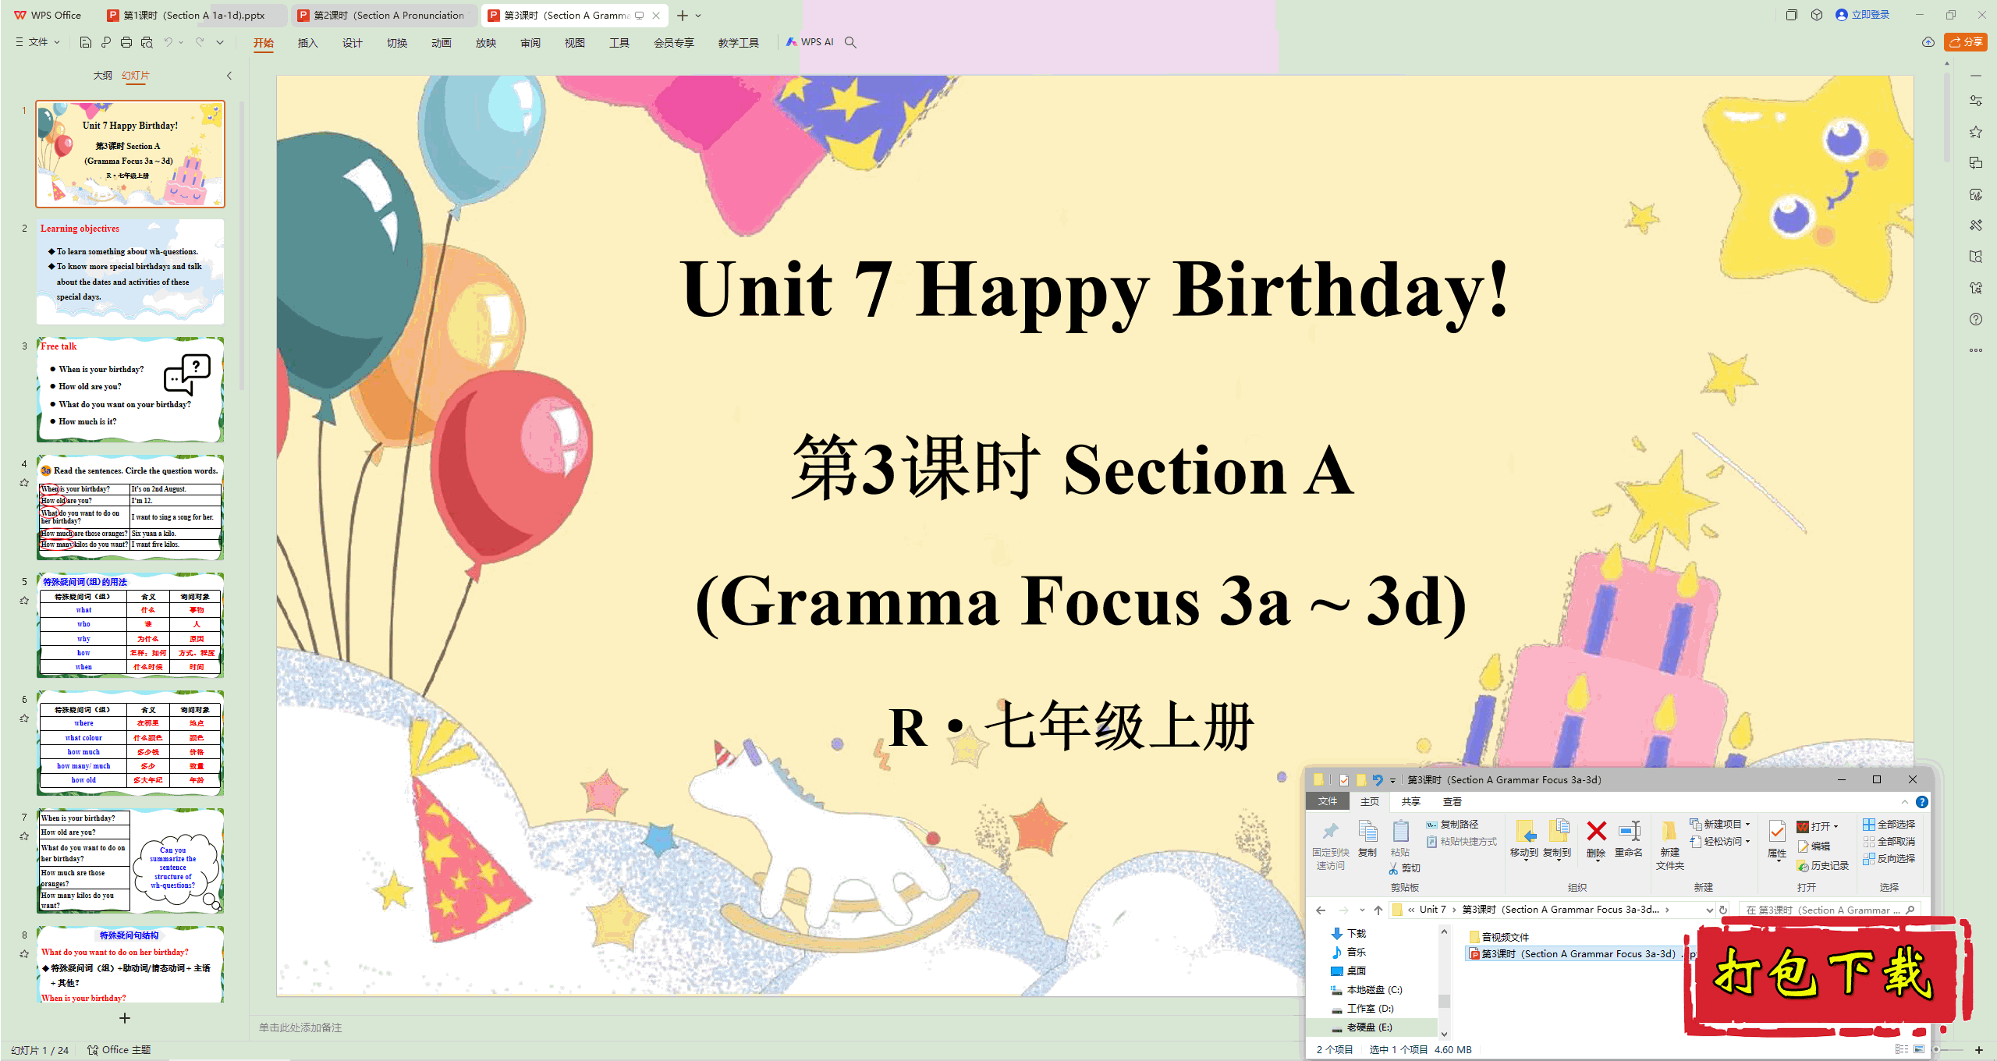Switch Explorer to details list view
The image size is (1997, 1061).
(1902, 1049)
